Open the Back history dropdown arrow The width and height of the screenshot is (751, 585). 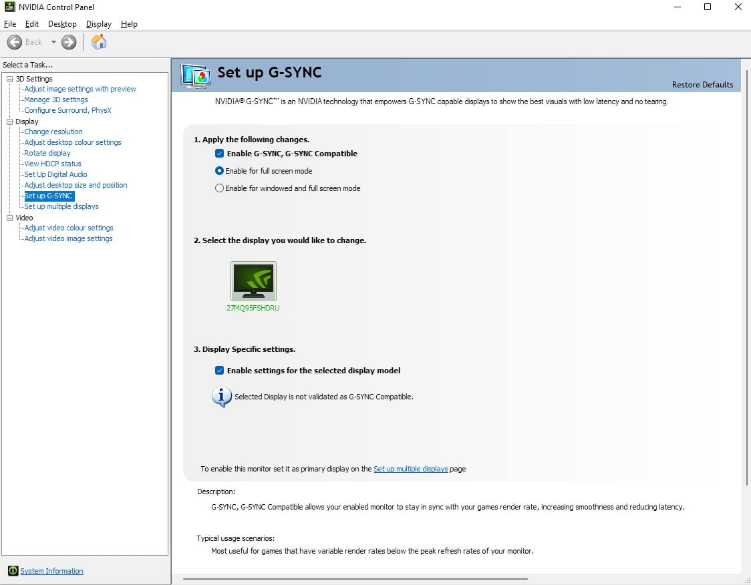[x=53, y=42]
